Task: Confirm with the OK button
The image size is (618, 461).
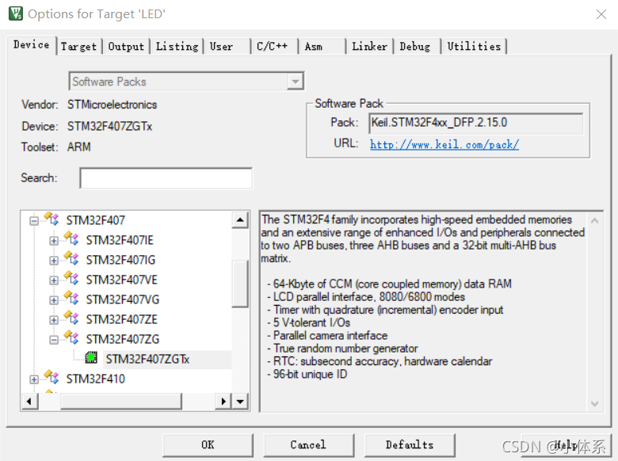Action: tap(208, 445)
